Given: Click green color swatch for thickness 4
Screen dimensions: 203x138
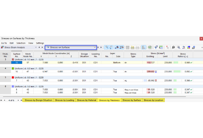Looking at the screenshot, I should point(13,68).
